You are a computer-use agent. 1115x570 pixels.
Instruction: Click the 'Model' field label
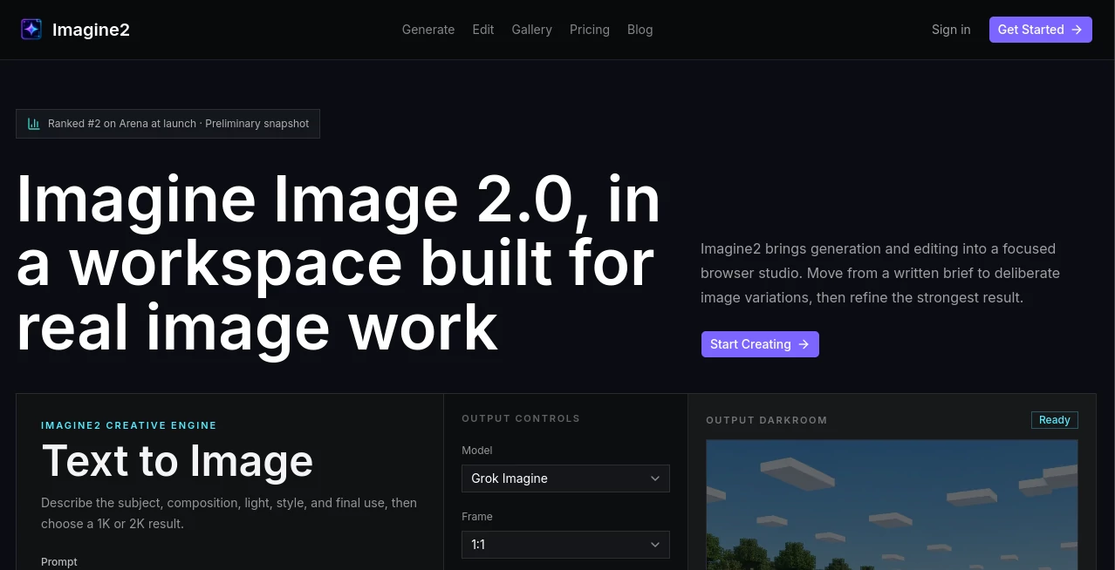(477, 451)
